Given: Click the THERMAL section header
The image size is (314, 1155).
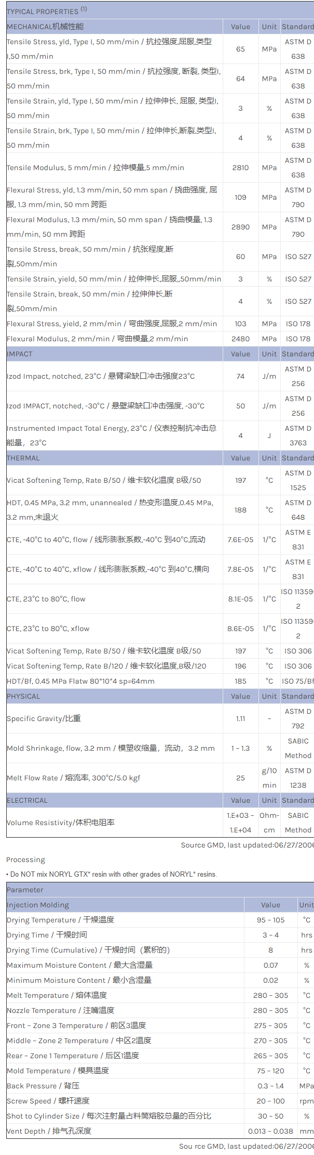Looking at the screenshot, I should point(23,458).
